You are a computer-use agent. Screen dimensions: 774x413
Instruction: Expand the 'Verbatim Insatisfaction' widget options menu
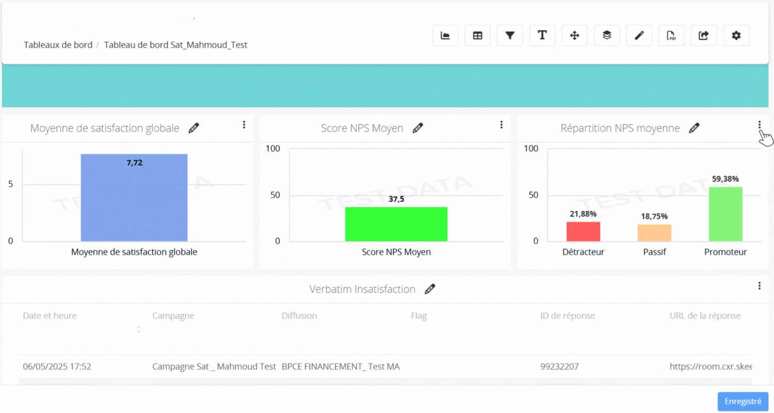click(759, 285)
